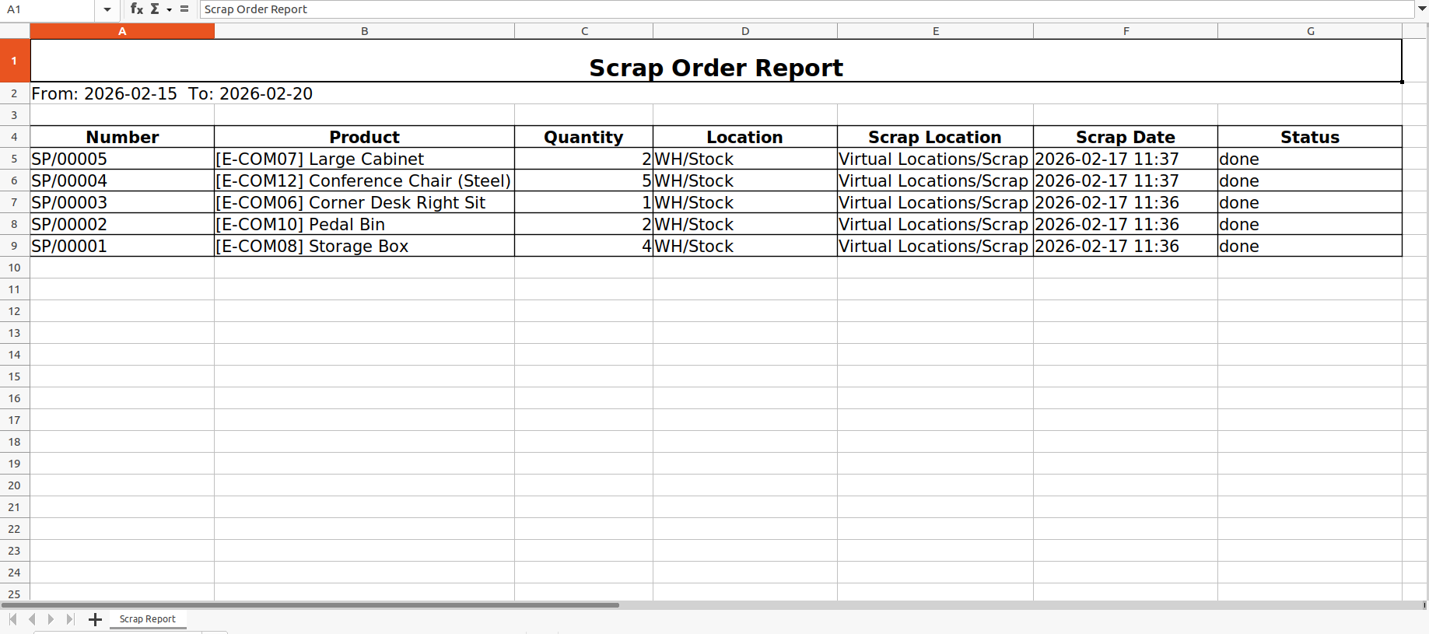
Task: Click the horizontal scrollbar thumb
Action: (x=310, y=604)
